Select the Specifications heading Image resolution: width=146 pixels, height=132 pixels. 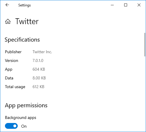point(22,40)
